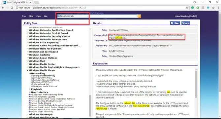Open Streaming Media Protocols policy
221x119 pixels.
(x=45, y=86)
